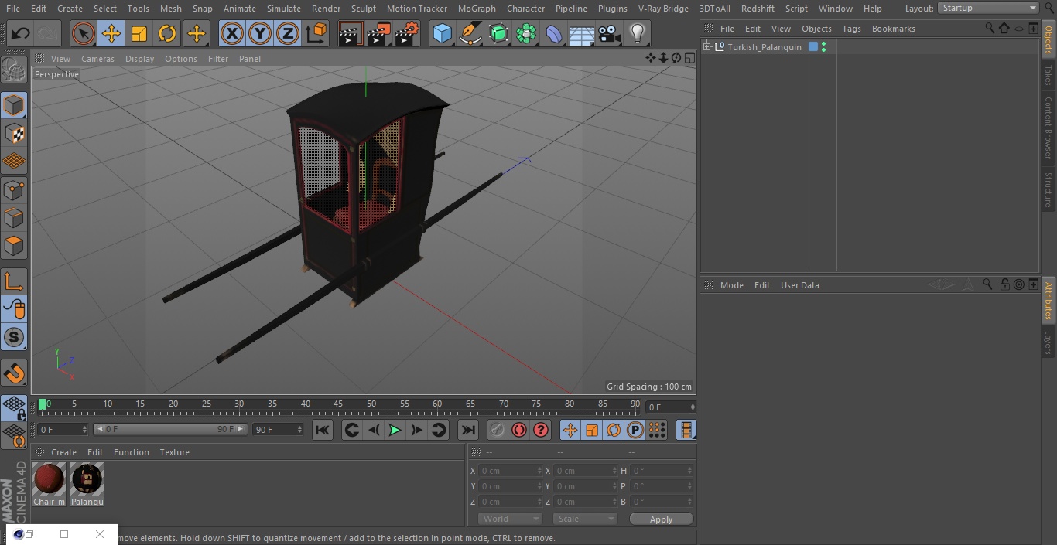Click the Apply button
Screen dimensions: 1057x545
[x=661, y=519]
